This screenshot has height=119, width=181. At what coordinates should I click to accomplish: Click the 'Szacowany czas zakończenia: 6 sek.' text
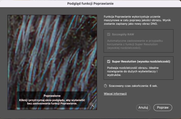(133, 86)
